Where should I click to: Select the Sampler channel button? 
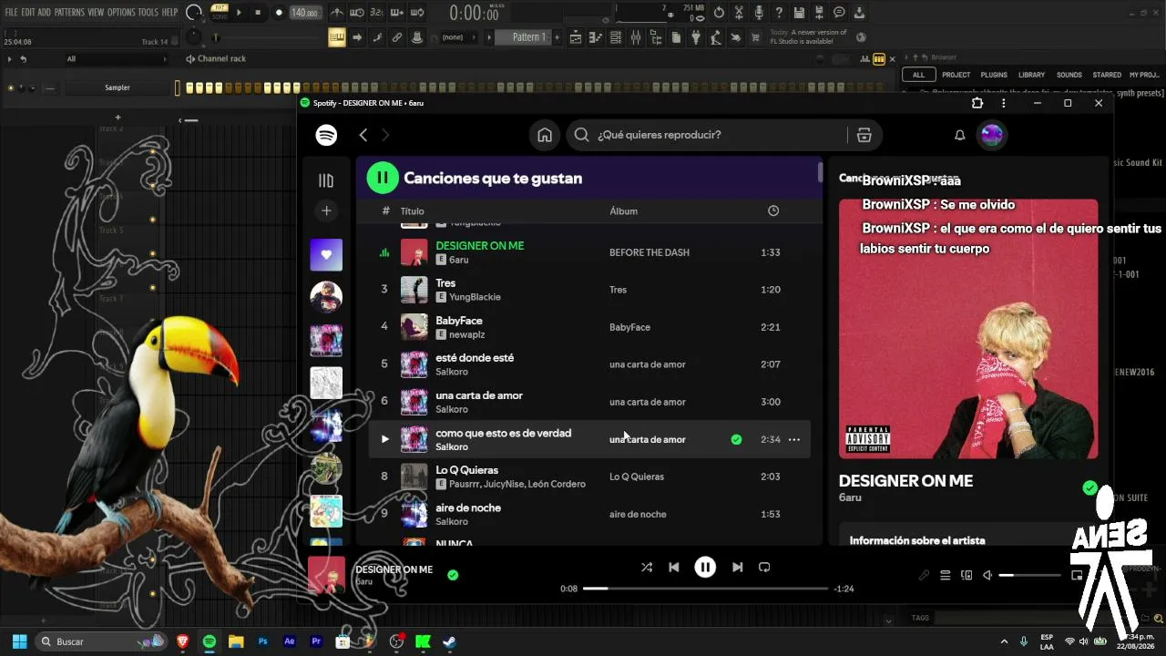point(118,87)
